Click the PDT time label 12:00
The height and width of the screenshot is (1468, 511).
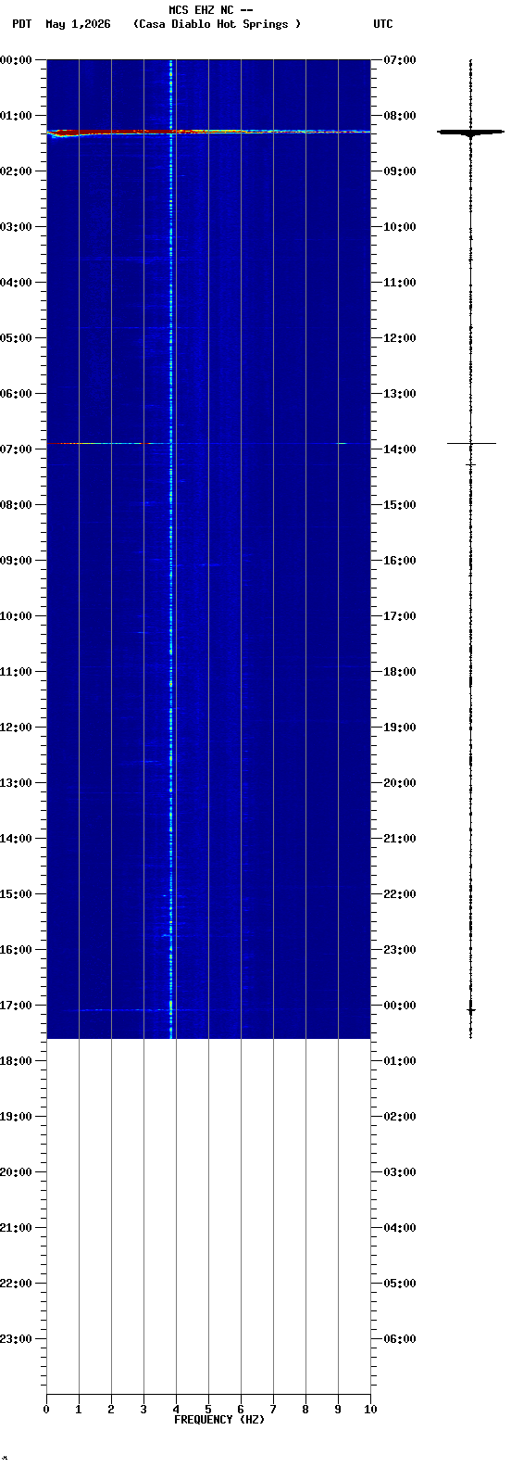click(16, 728)
